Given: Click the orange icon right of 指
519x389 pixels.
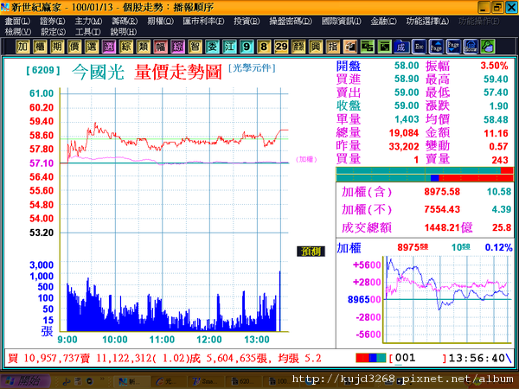Looking at the screenshot, I should click(349, 47).
